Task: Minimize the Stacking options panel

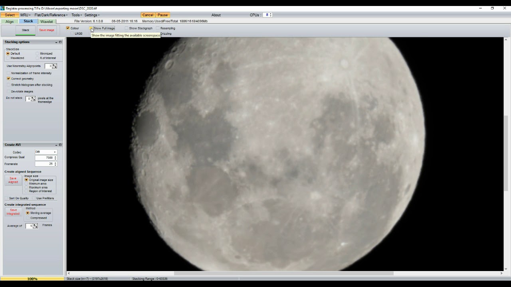Action: [x=56, y=42]
